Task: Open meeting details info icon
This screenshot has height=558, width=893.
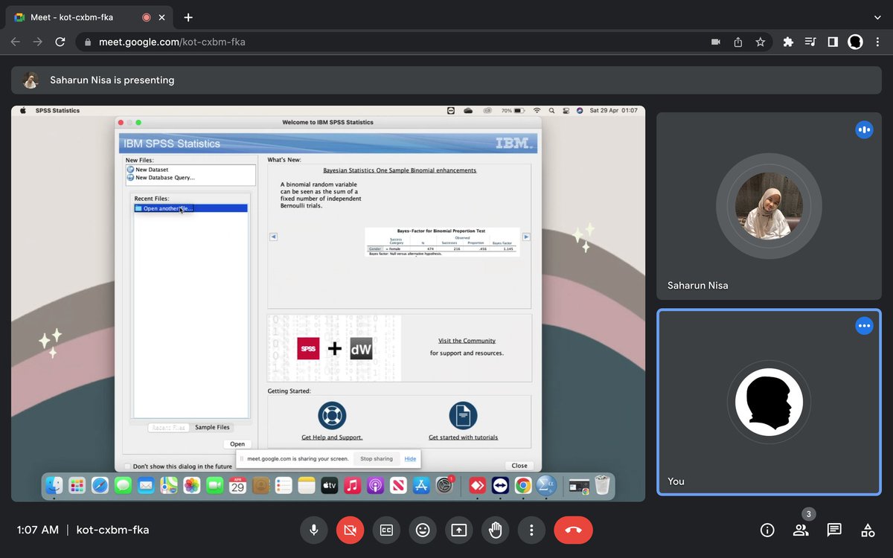Action: click(767, 530)
